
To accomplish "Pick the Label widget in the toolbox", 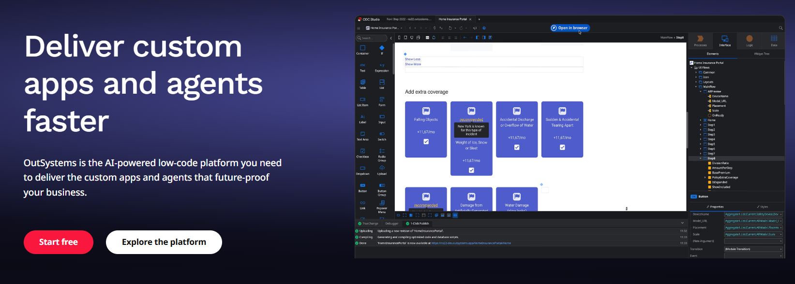I will point(362,119).
